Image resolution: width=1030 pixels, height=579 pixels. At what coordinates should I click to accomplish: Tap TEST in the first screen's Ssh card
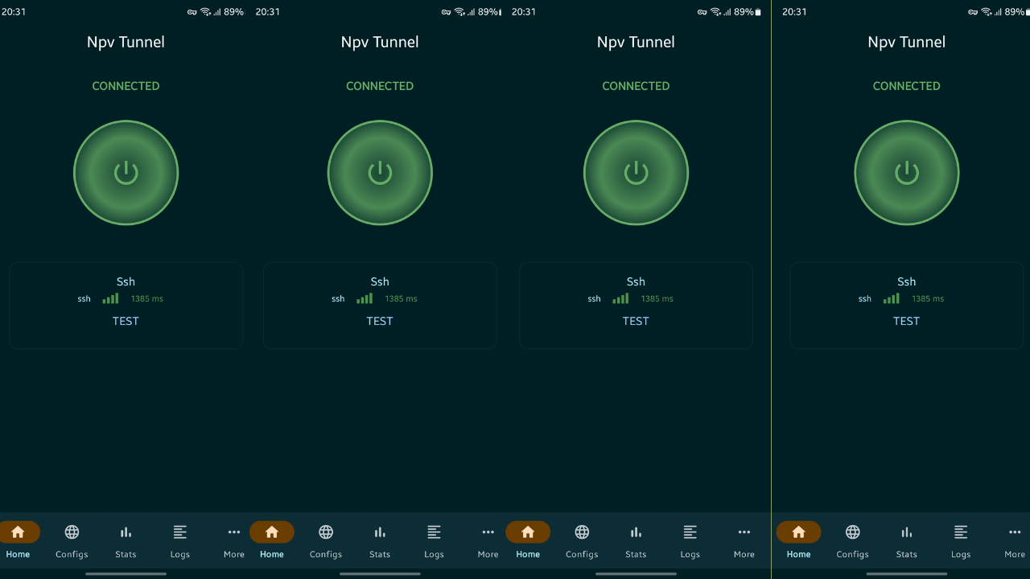pos(126,321)
